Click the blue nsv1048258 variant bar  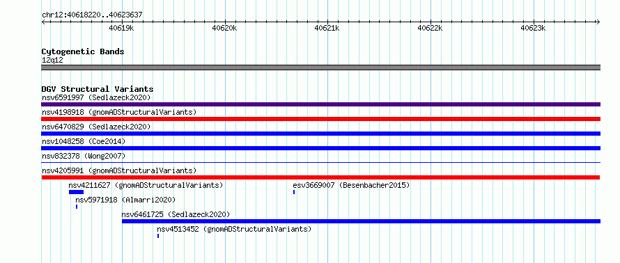pos(320,148)
